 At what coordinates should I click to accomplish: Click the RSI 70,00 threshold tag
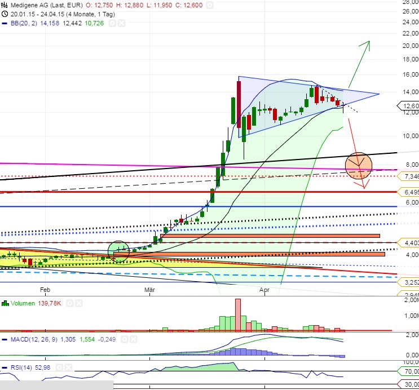[x=408, y=371]
